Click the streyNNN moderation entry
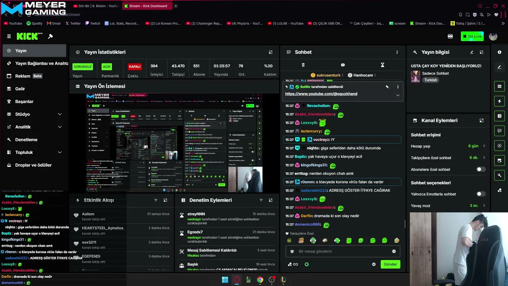Screen dimensions: 508x286 point(227,218)
